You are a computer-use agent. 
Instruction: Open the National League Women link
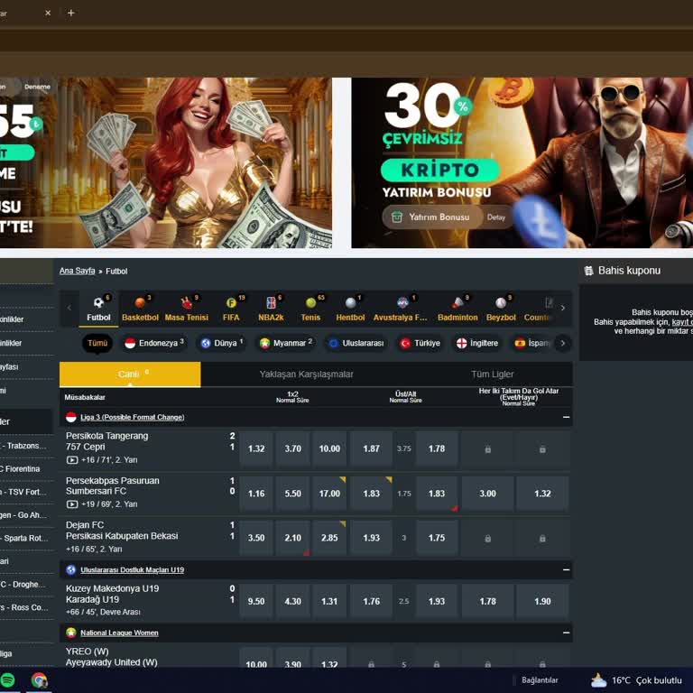(x=119, y=633)
